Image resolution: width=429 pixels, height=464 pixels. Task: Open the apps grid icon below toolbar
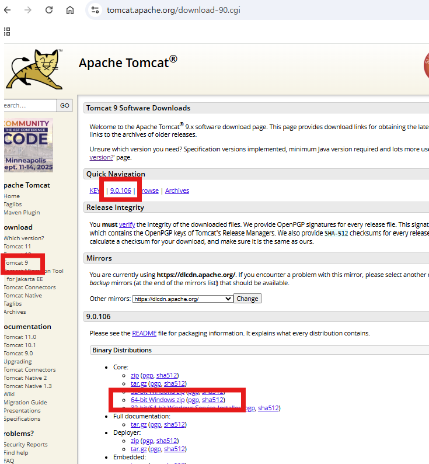[x=7, y=32]
